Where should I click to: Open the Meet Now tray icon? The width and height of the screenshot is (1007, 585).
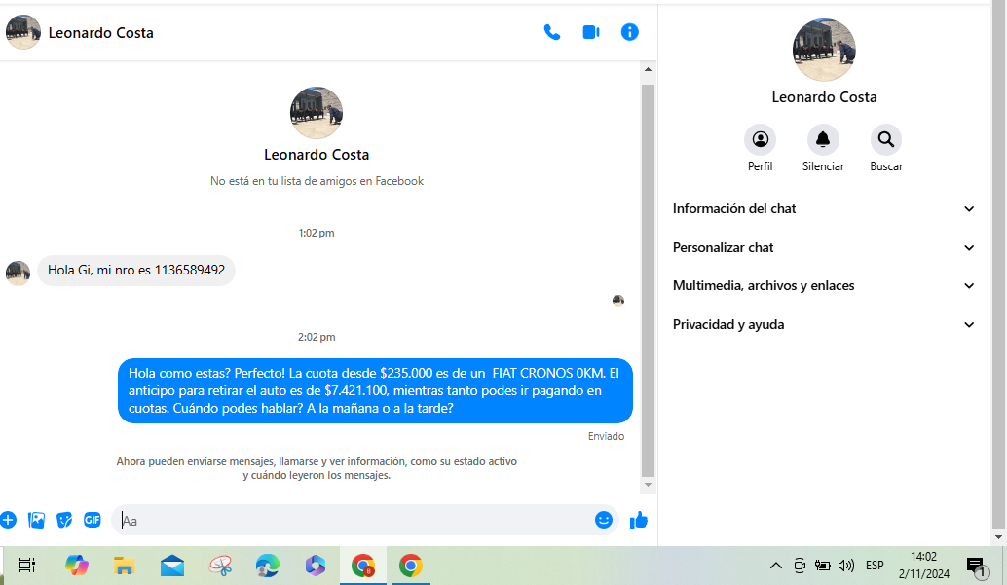800,566
